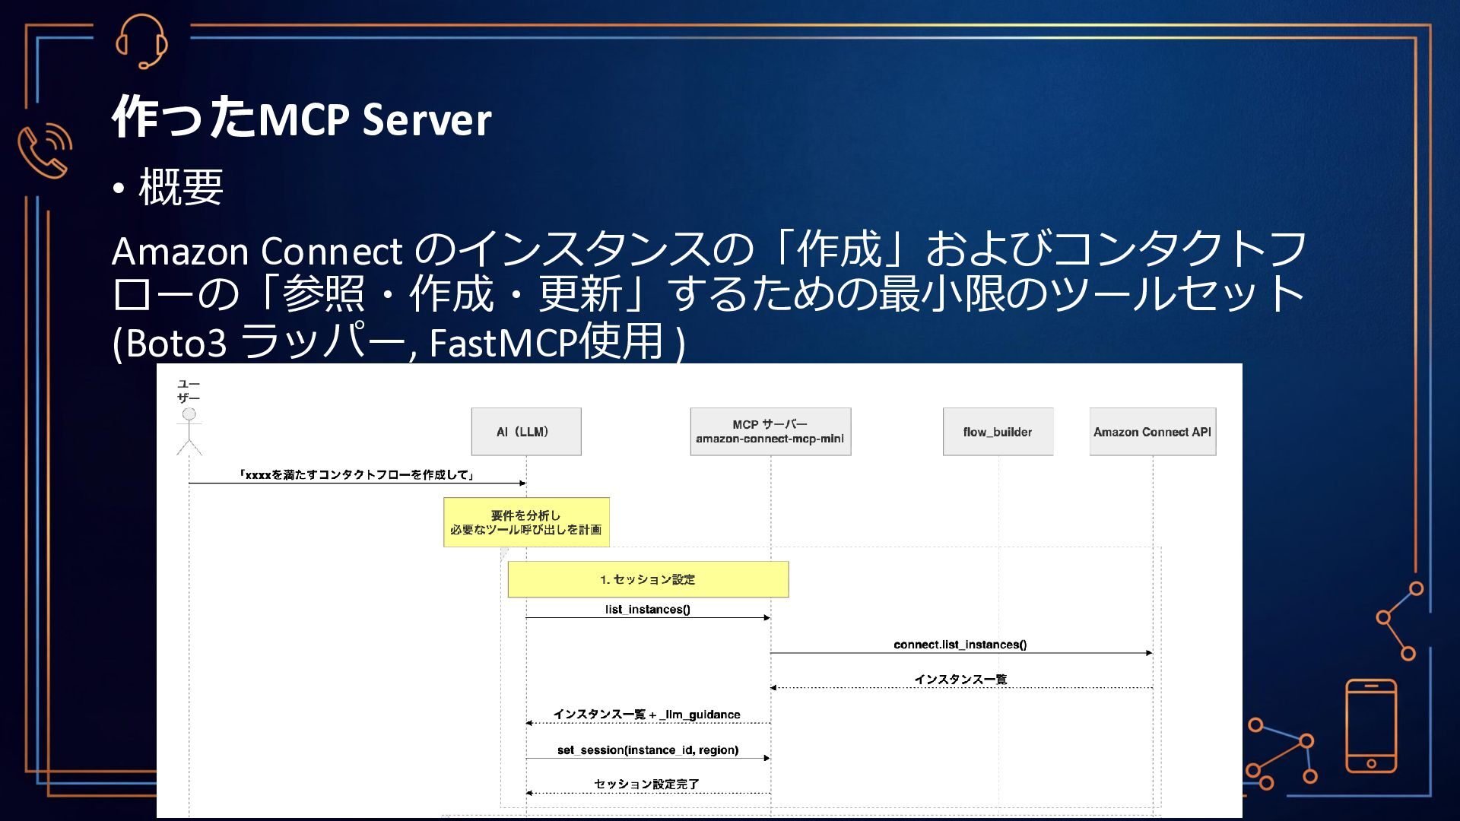This screenshot has width=1460, height=821.
Task: Click the セッション設定完了 return message
Action: (646, 784)
